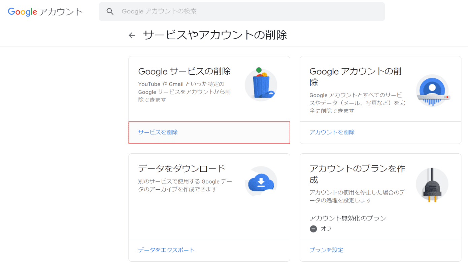
Task: Click the アカウントの使用を停止した場合 description
Action: [357, 196]
